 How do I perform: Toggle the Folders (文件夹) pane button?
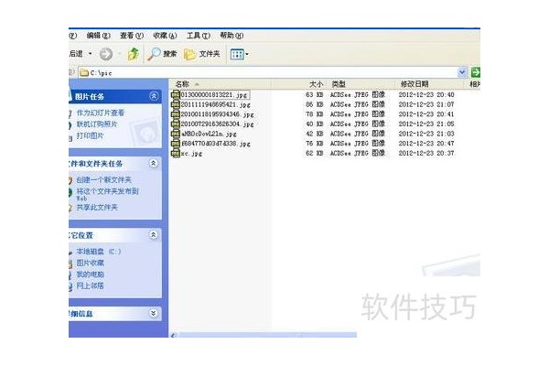202,54
